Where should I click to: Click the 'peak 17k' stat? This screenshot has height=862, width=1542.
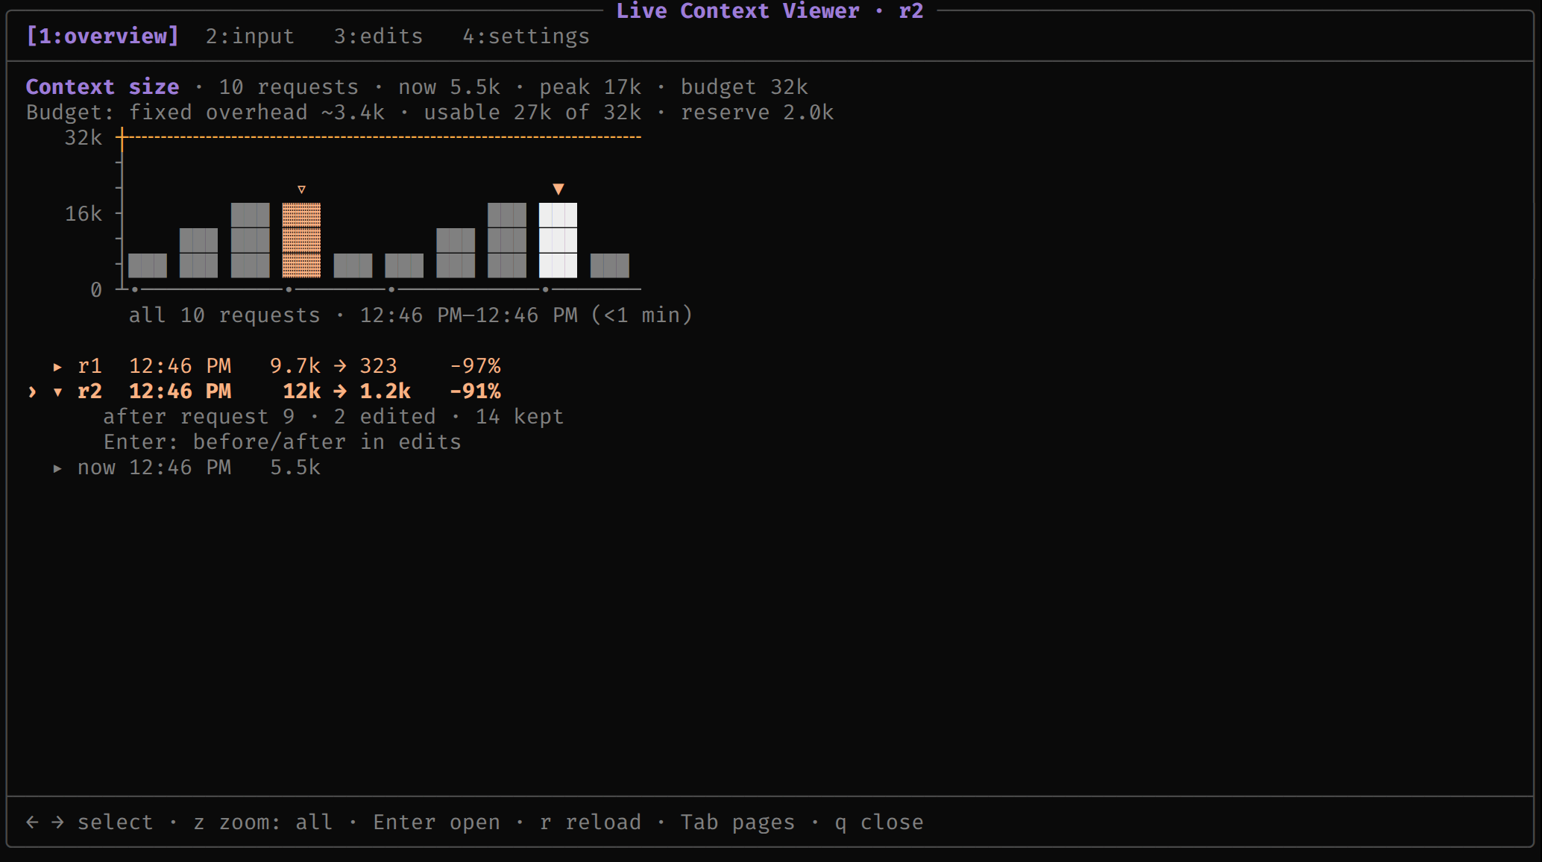click(x=591, y=86)
